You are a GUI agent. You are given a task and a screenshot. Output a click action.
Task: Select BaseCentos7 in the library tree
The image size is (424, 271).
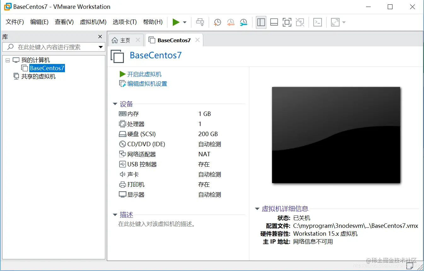point(47,68)
